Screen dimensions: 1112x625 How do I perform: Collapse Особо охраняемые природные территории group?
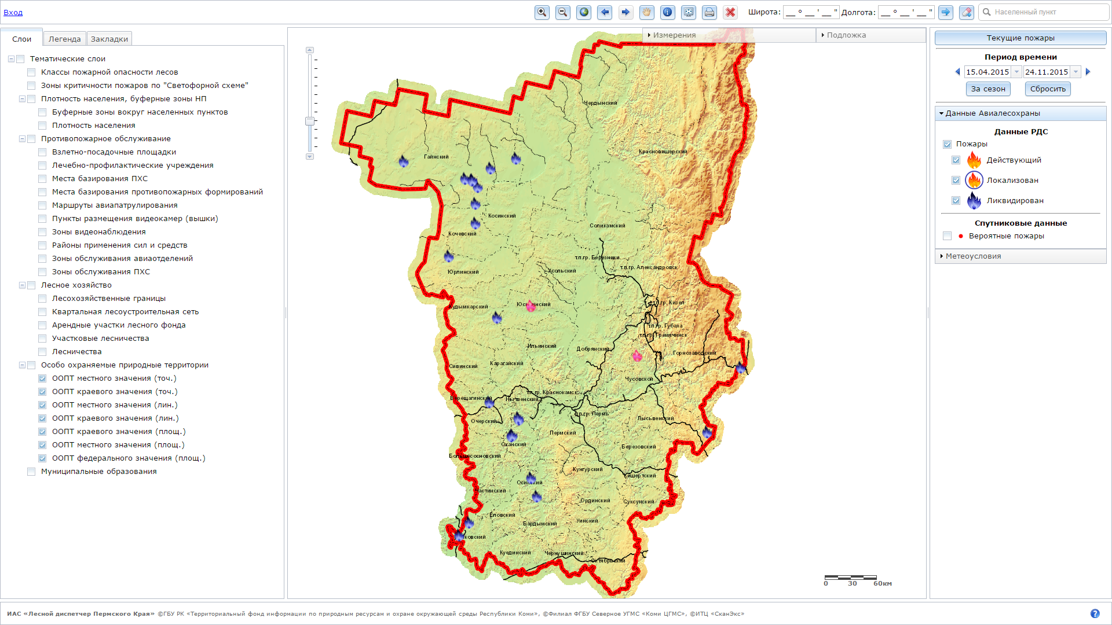click(x=22, y=365)
